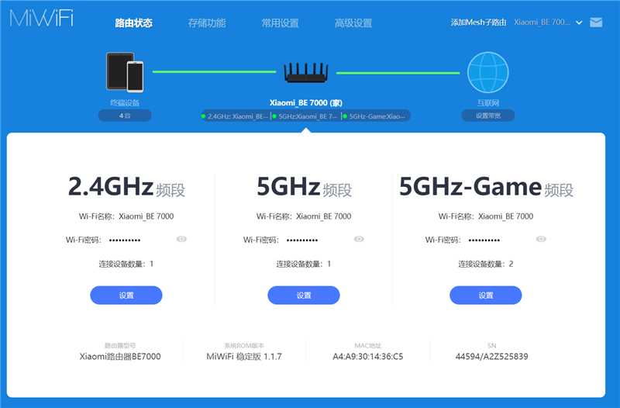Click the MiWiFi 稳定版 1.1.7 ROM version
The height and width of the screenshot is (408, 620).
[244, 357]
